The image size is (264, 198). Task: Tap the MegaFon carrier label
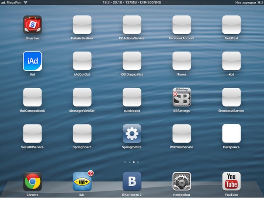[x=14, y=3]
